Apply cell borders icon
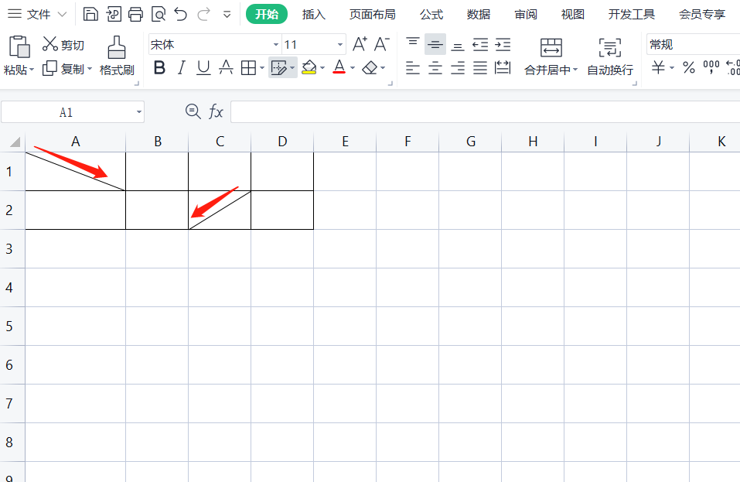The width and height of the screenshot is (740, 482). [x=248, y=68]
